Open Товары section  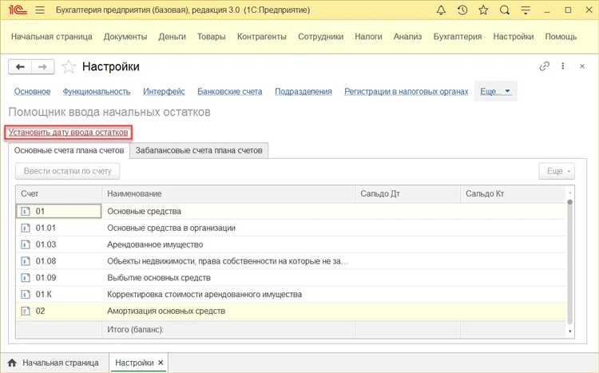tap(212, 37)
